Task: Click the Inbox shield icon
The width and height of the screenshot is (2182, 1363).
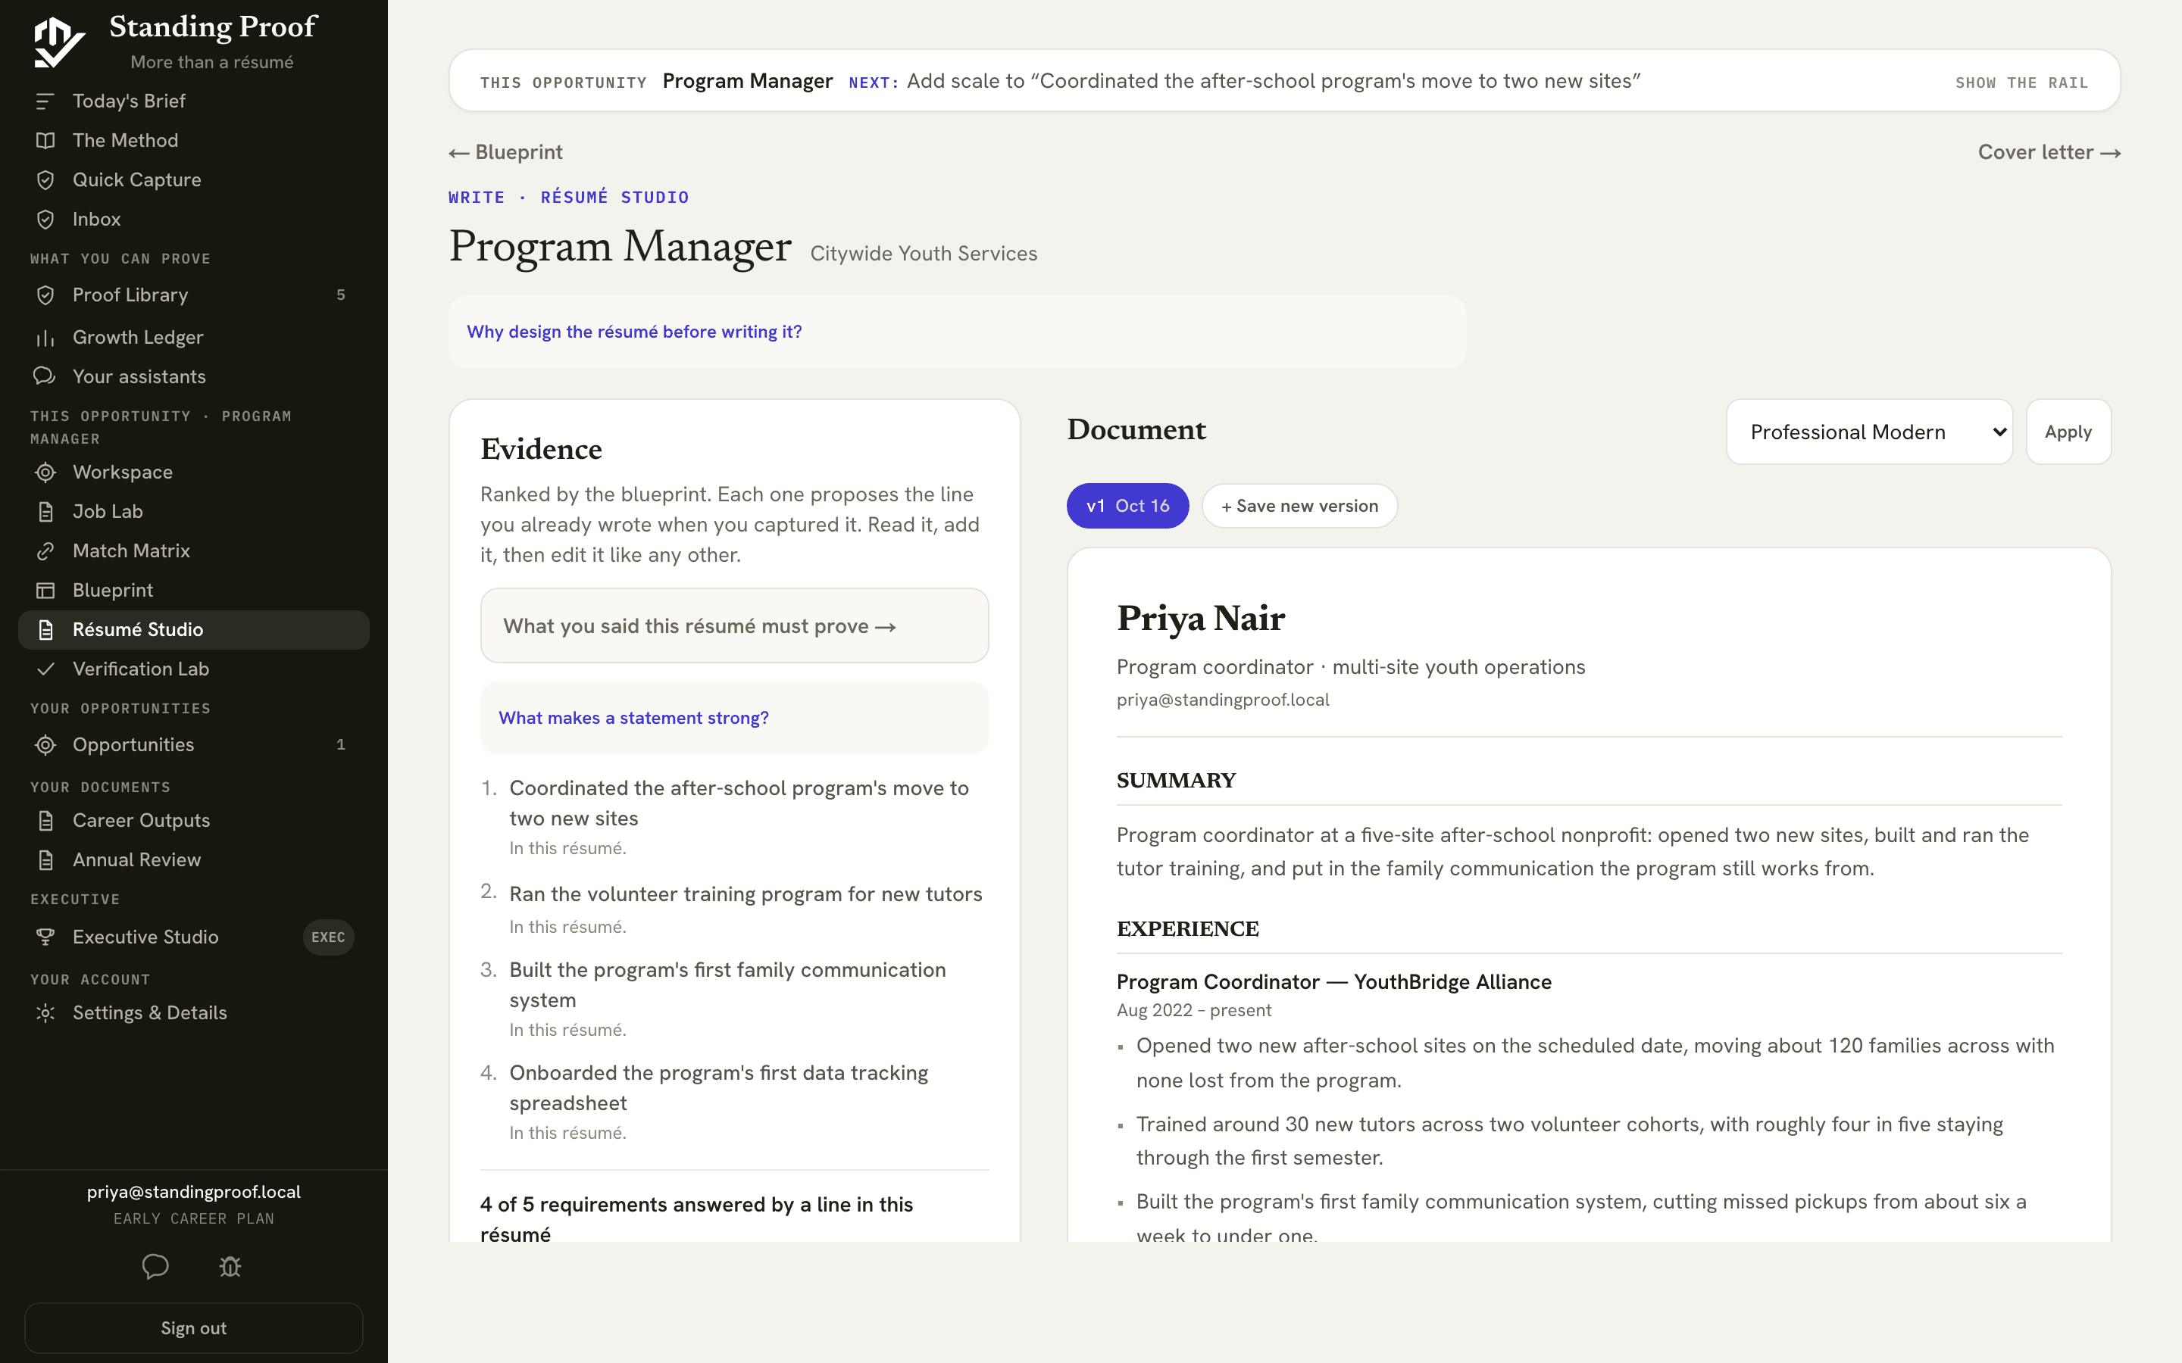Action: (x=45, y=219)
